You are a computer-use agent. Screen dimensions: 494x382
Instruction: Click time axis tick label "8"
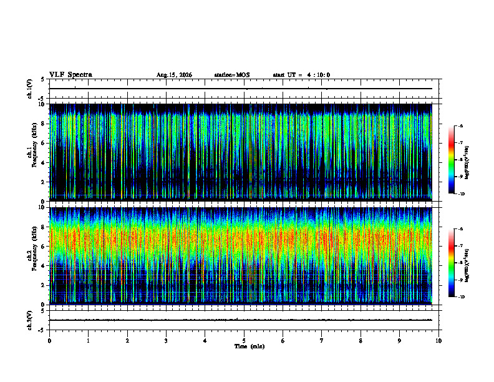[361, 341]
